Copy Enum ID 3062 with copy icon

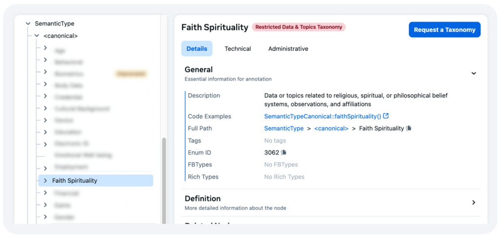283,152
